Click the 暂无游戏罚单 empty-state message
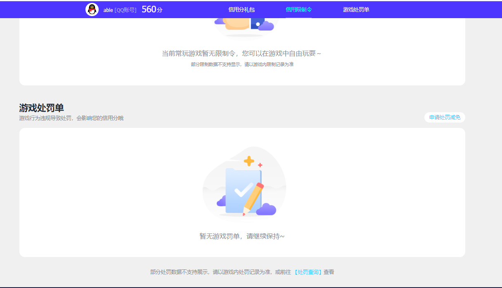Viewport: 502px width, 288px height. [x=243, y=236]
